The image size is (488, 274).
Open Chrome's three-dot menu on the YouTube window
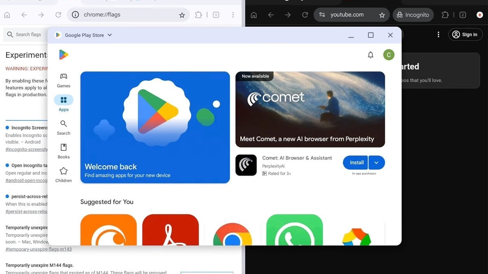438,35
